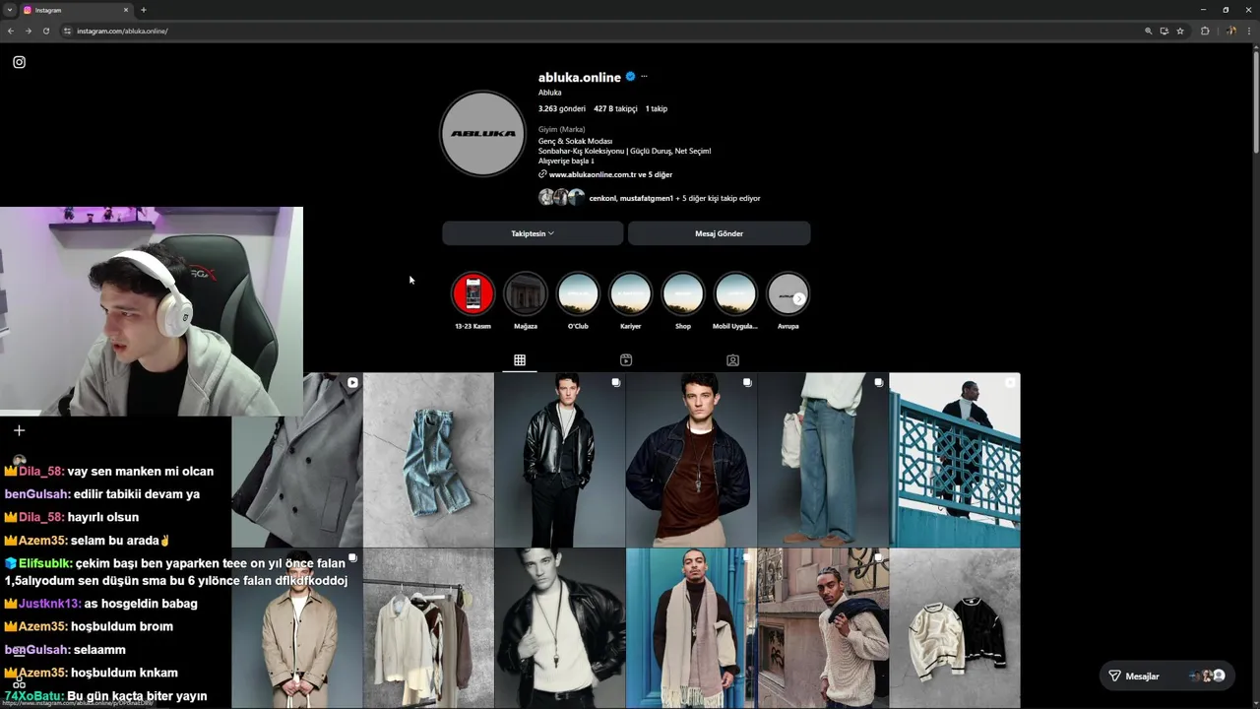Open the Instagram logo home link
The height and width of the screenshot is (709, 1260).
pyautogui.click(x=19, y=62)
